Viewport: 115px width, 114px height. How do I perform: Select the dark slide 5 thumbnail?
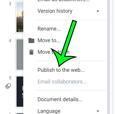[20, 92]
